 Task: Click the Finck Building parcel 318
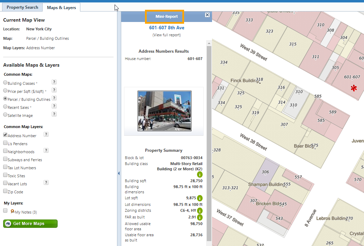pos(260,80)
